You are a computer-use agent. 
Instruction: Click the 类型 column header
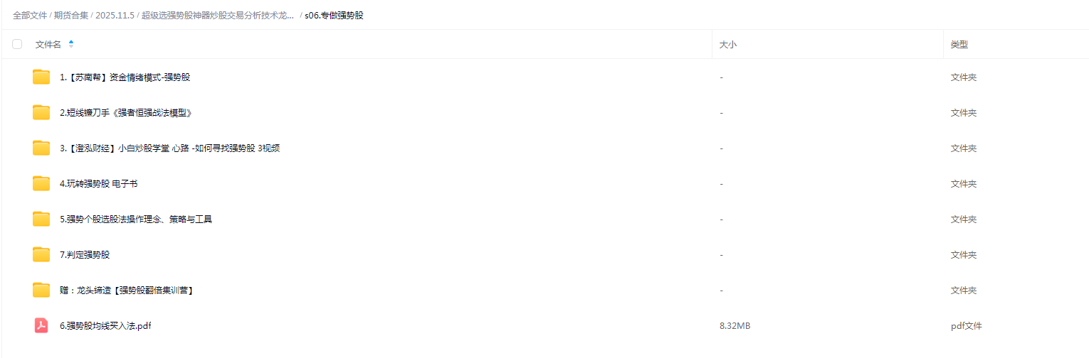point(959,44)
